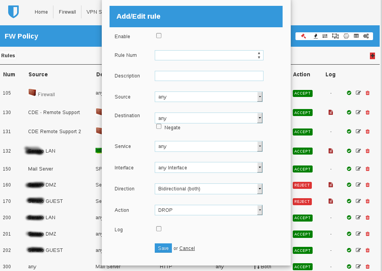This screenshot has width=382, height=271.
Task: Toggle the Log checkbox in the dialog
Action: pos(159,229)
